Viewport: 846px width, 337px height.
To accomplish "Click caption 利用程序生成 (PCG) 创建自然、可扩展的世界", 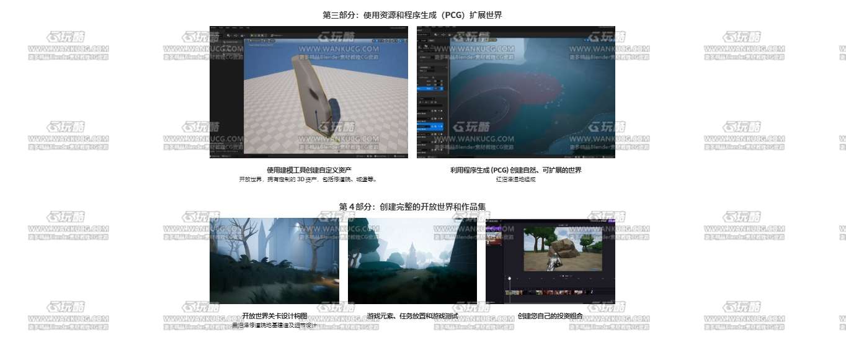I will pos(516,170).
